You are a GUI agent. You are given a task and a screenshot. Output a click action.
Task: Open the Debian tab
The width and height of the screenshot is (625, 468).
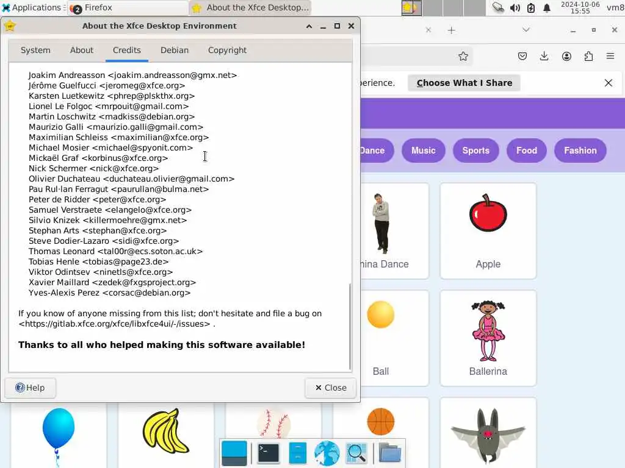(175, 50)
